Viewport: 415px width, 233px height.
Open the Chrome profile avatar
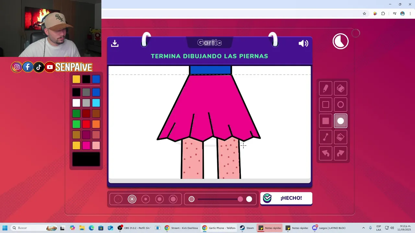pyautogui.click(x=402, y=14)
